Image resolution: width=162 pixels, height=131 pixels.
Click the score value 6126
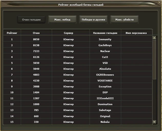36,57
